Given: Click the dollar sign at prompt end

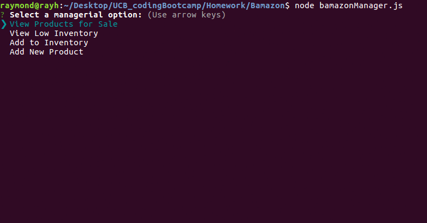Looking at the screenshot, I should coord(287,5).
